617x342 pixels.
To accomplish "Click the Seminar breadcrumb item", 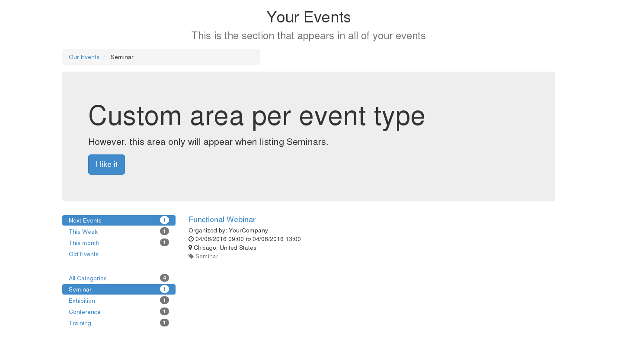I will (x=122, y=57).
